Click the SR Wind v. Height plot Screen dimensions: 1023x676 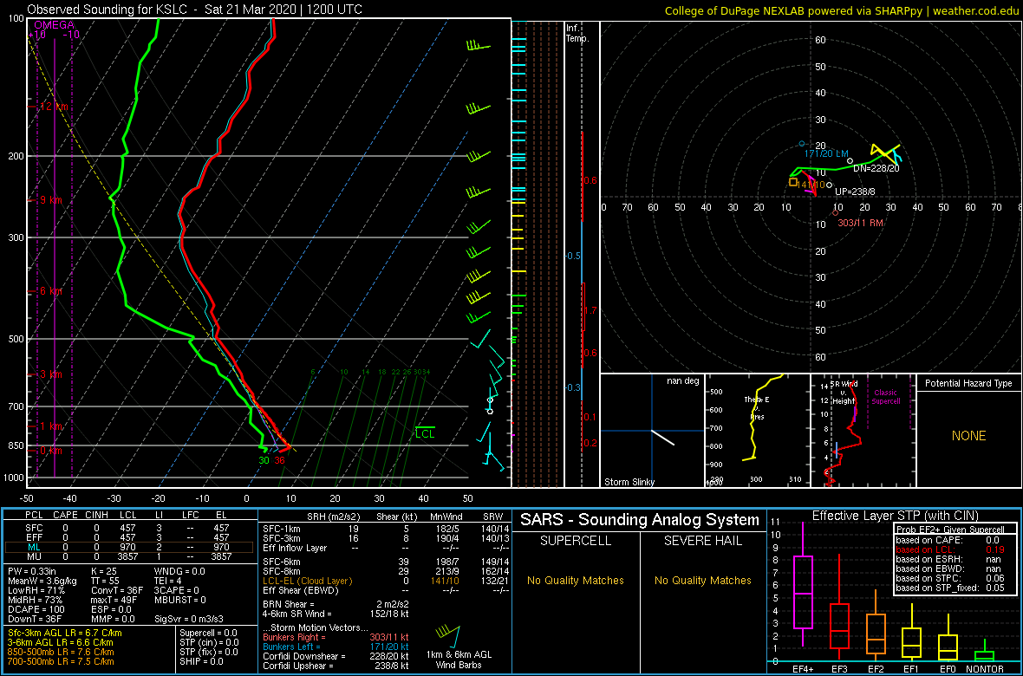click(863, 431)
